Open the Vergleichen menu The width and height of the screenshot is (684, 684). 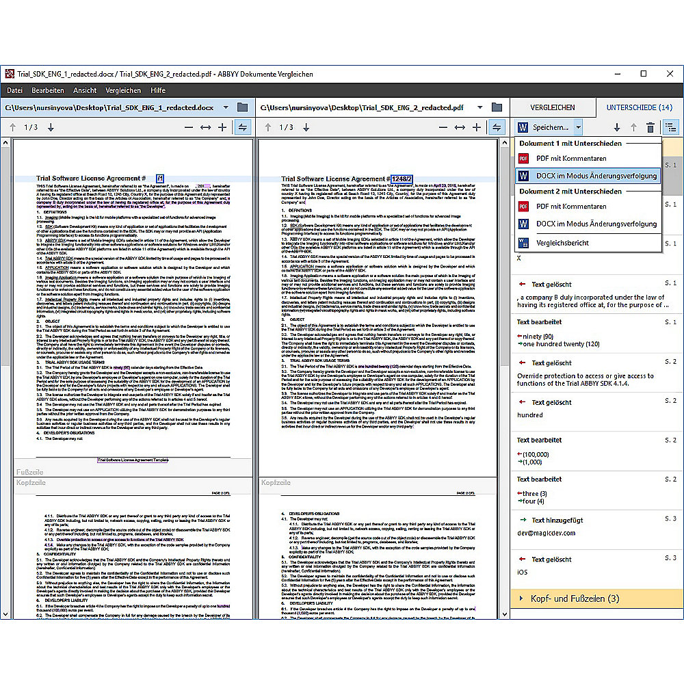tap(123, 90)
